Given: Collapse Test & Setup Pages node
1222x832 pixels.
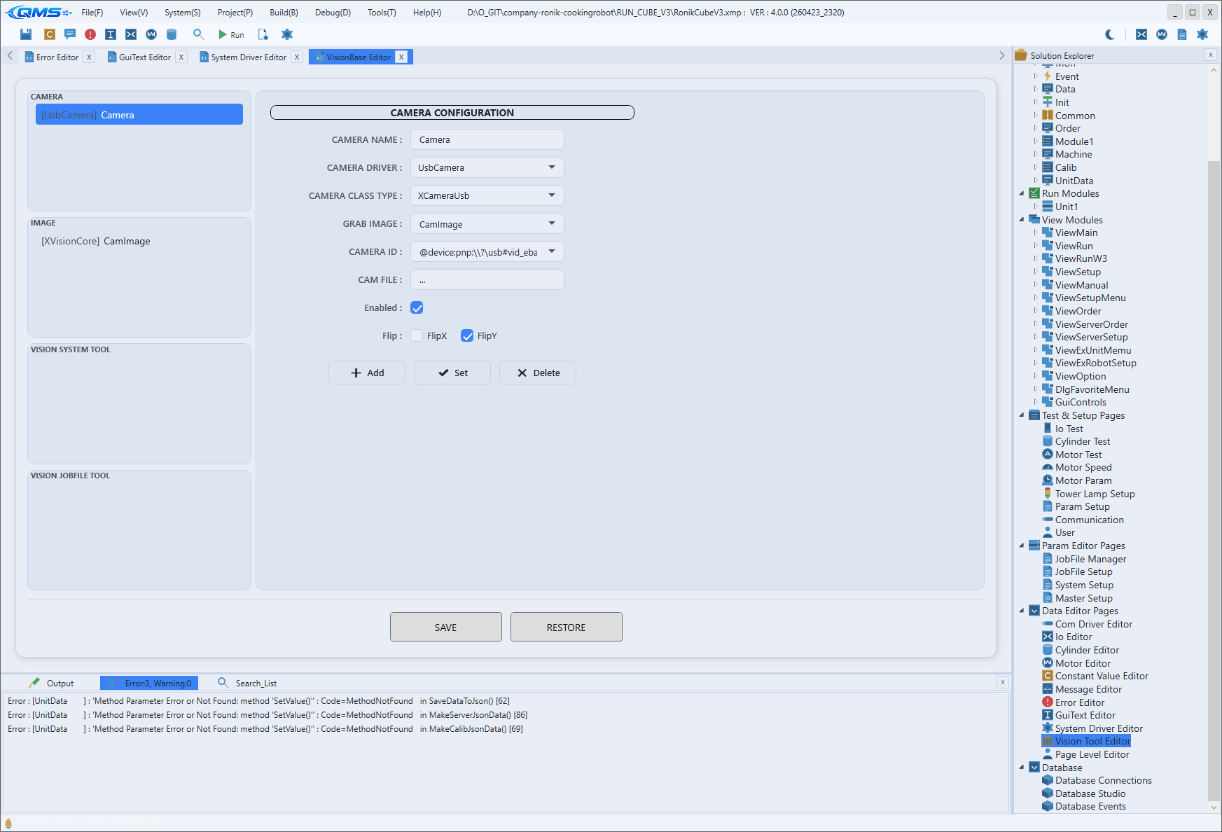Looking at the screenshot, I should pos(1022,415).
